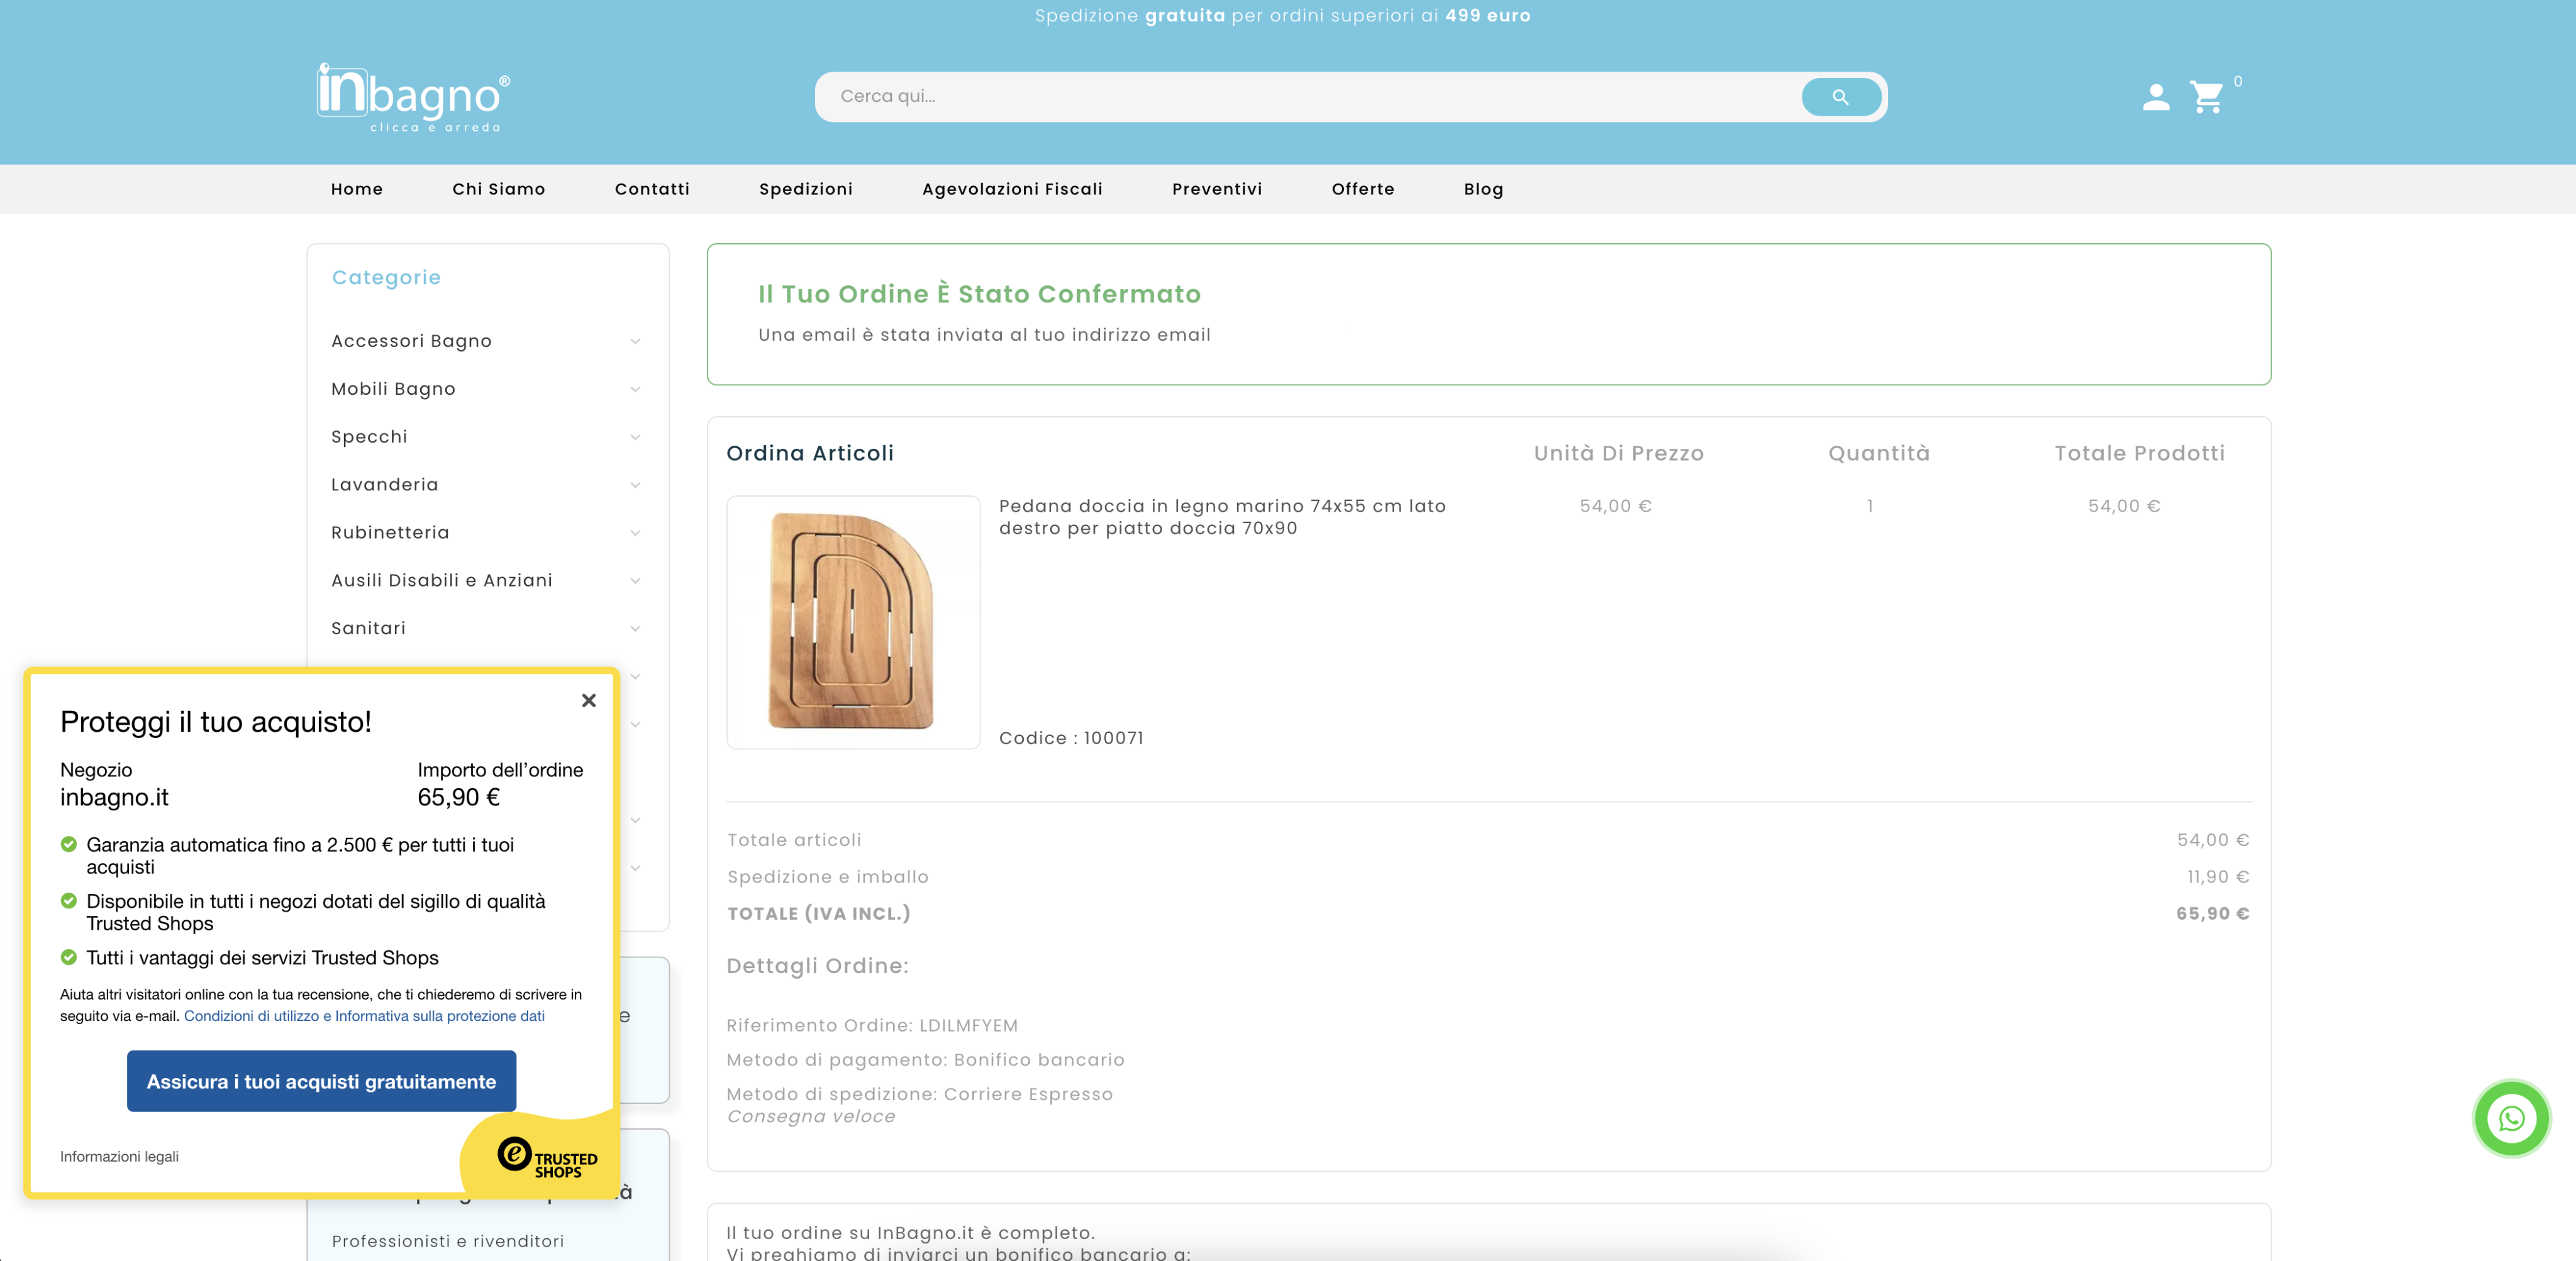Click the Trusted Shops badge logo
2576x1261 pixels.
coord(546,1157)
